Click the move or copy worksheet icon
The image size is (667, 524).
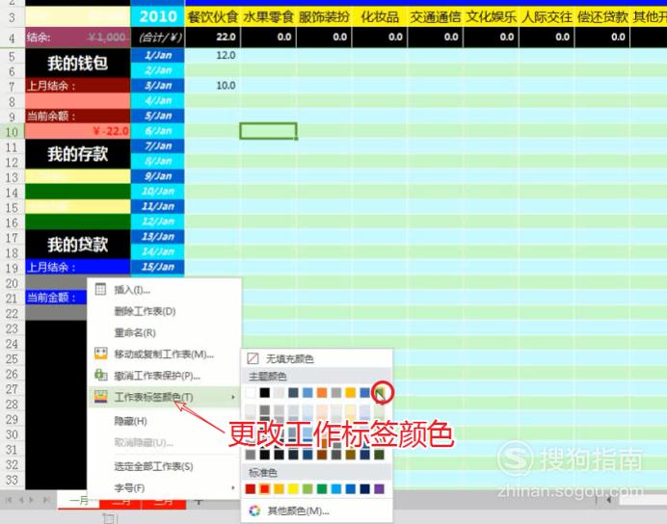[x=101, y=354]
